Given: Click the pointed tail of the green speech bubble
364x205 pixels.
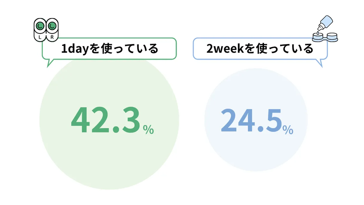Looking at the screenshot, I should click(49, 64).
